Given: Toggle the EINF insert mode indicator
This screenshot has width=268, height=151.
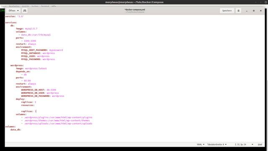Looking at the screenshot, I should [x=260, y=144].
